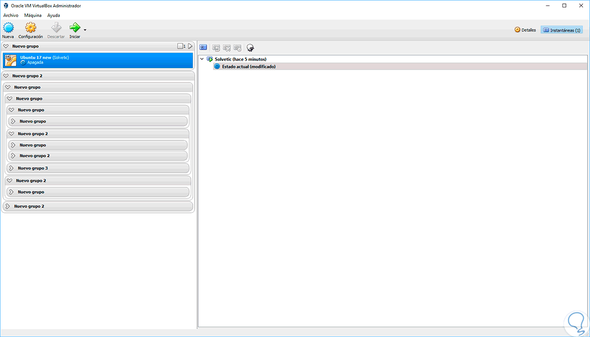
Task: Close the VirtualBox Administrador window
Action: pyautogui.click(x=580, y=5)
